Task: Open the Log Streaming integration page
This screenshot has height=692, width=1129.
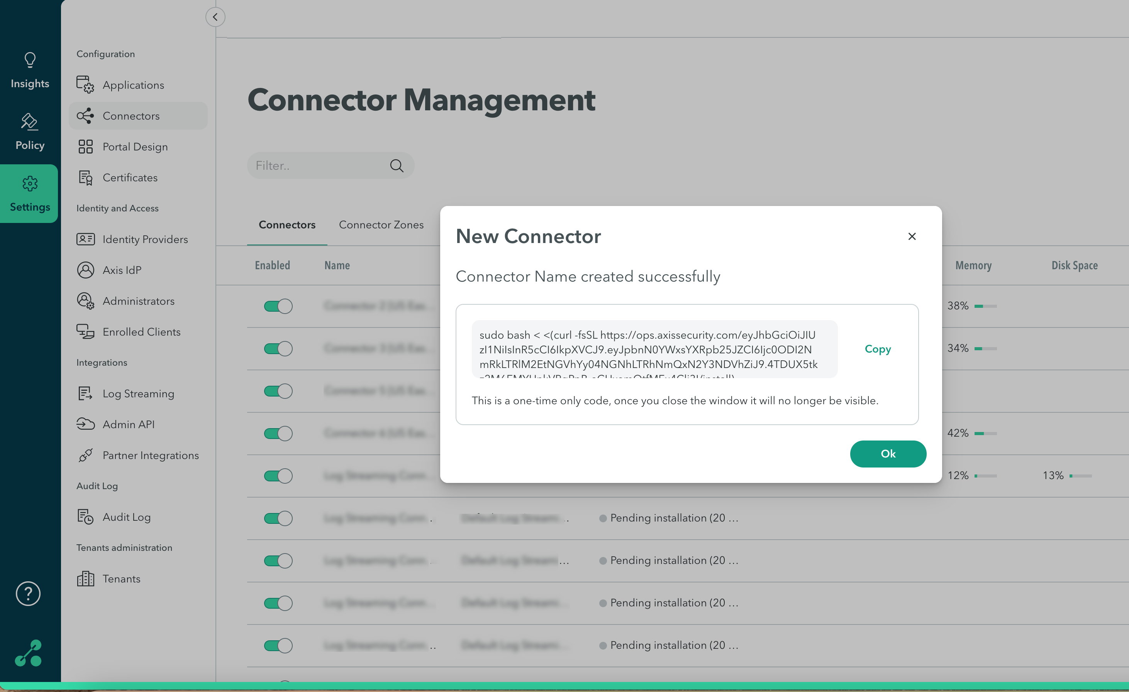Action: point(138,393)
